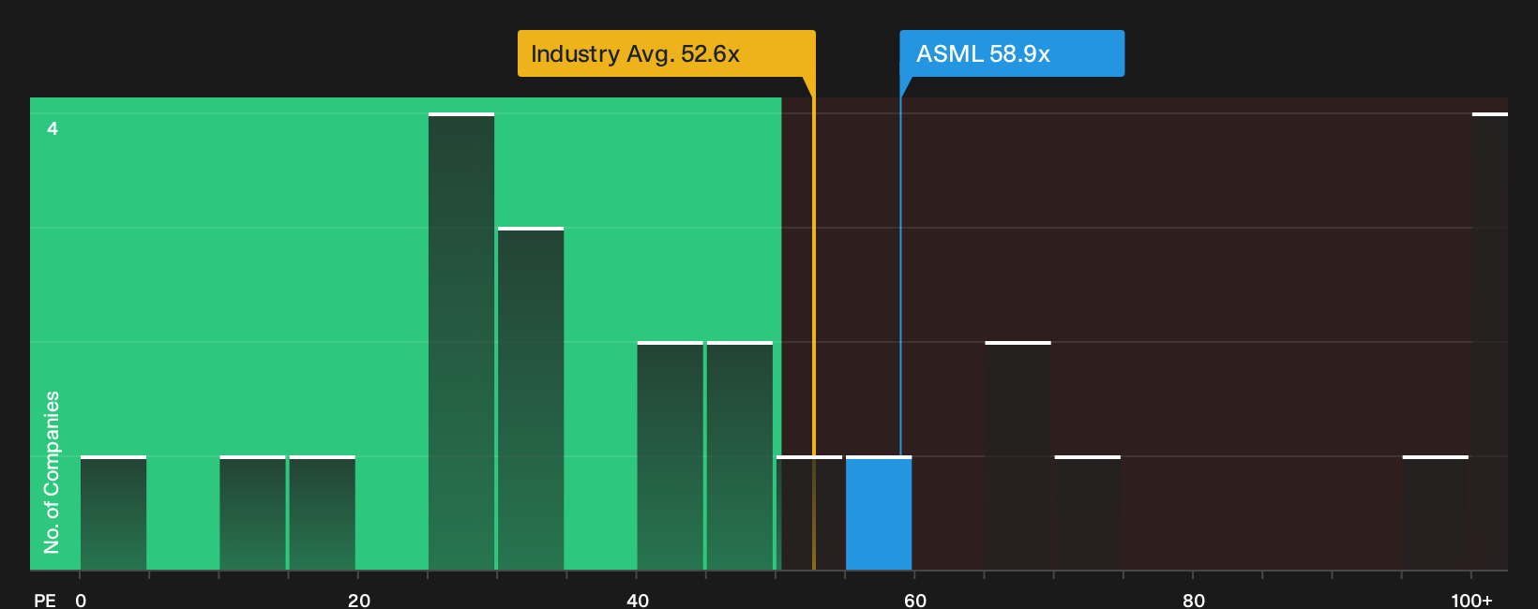Select the dark bar at PE 95-100
Screen dimensions: 1538x609
pos(1436,513)
